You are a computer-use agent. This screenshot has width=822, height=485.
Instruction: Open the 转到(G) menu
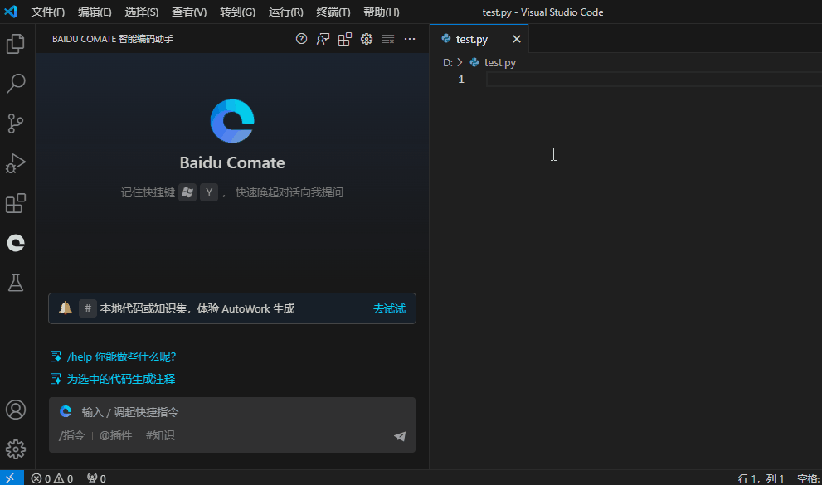tap(237, 12)
